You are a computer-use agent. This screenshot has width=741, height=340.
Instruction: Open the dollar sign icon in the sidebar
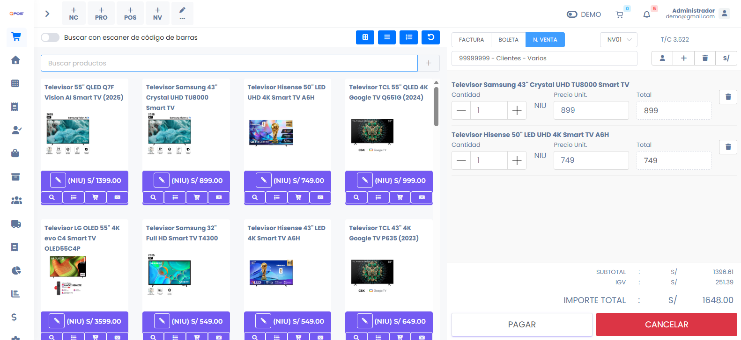(x=14, y=317)
